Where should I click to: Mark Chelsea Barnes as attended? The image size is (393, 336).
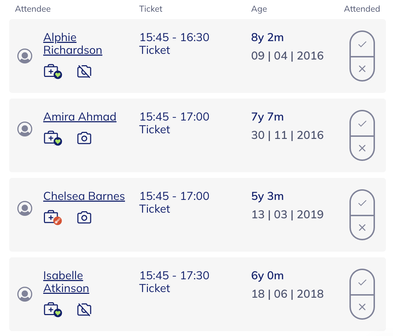click(362, 203)
